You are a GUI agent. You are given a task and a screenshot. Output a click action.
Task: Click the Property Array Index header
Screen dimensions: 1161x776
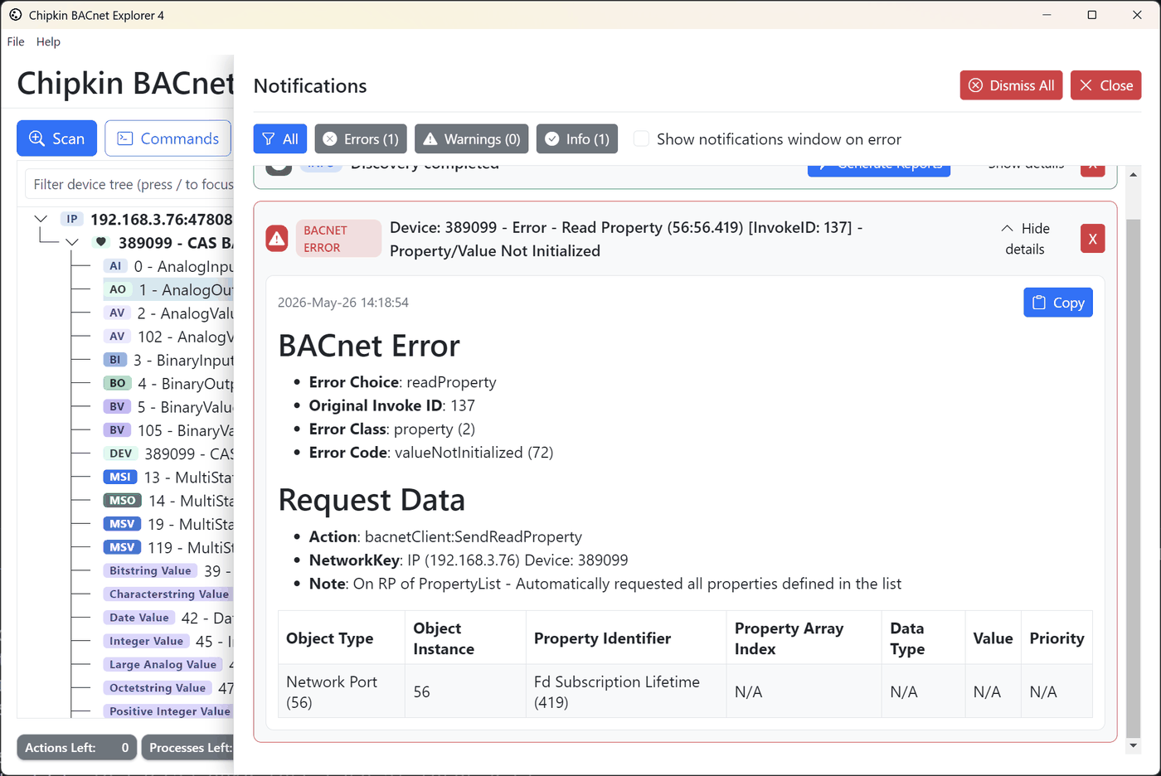pos(804,638)
